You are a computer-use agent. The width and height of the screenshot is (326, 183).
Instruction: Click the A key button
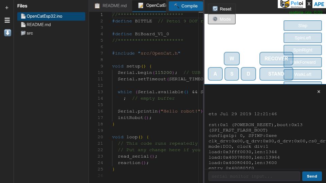pyautogui.click(x=215, y=74)
